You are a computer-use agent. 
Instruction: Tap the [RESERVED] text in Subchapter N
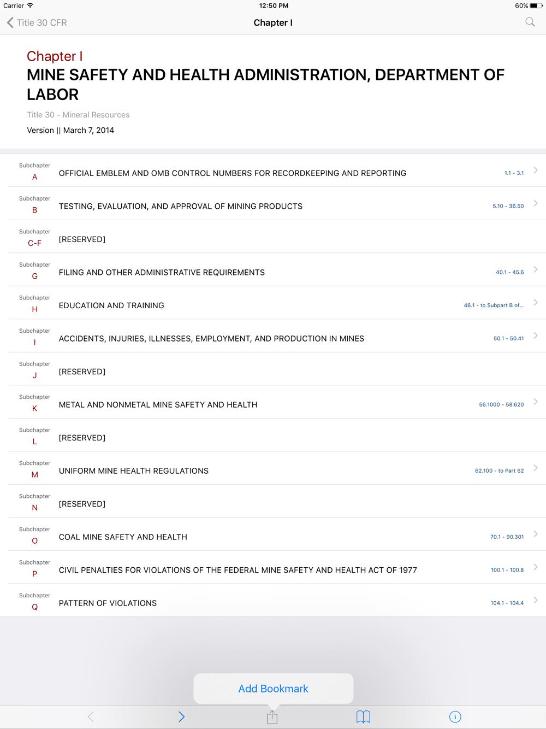click(x=82, y=504)
